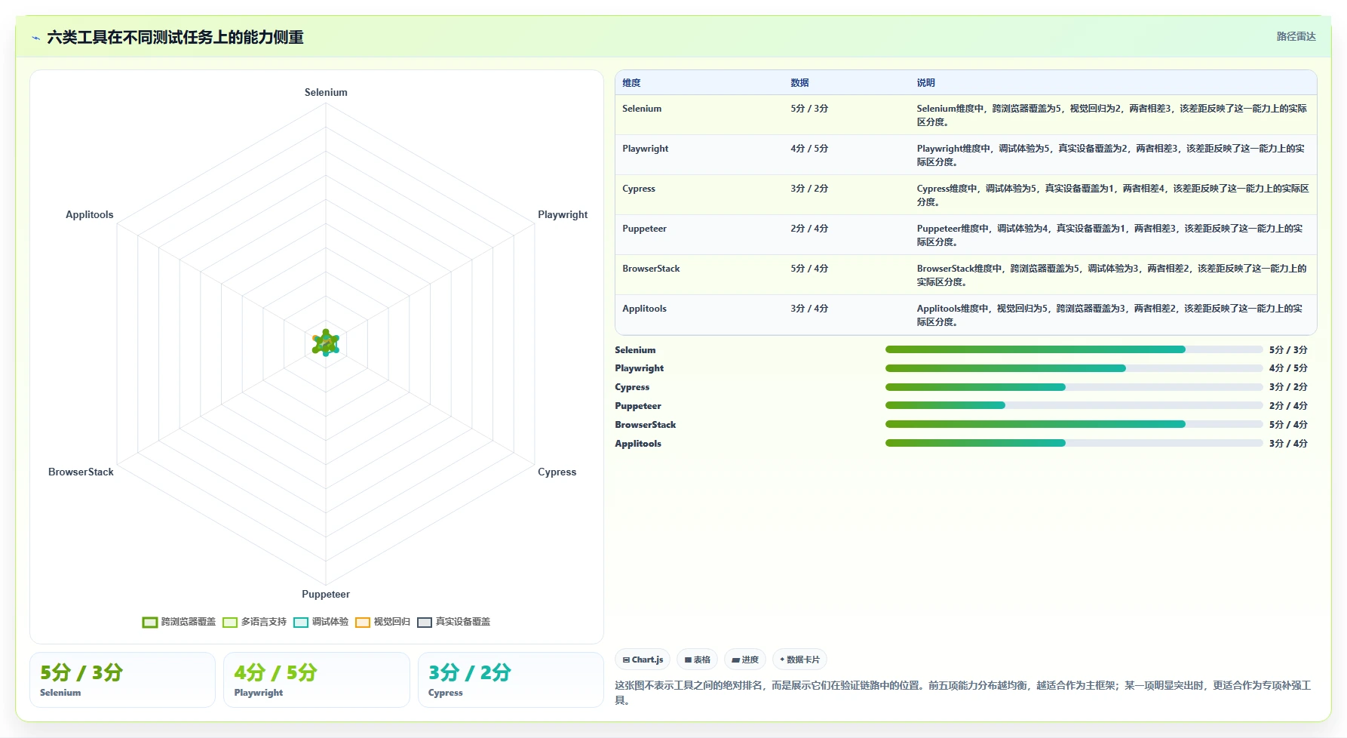Viewport: 1347px width, 738px height.
Task: Click the Chart.js chip
Action: (643, 660)
